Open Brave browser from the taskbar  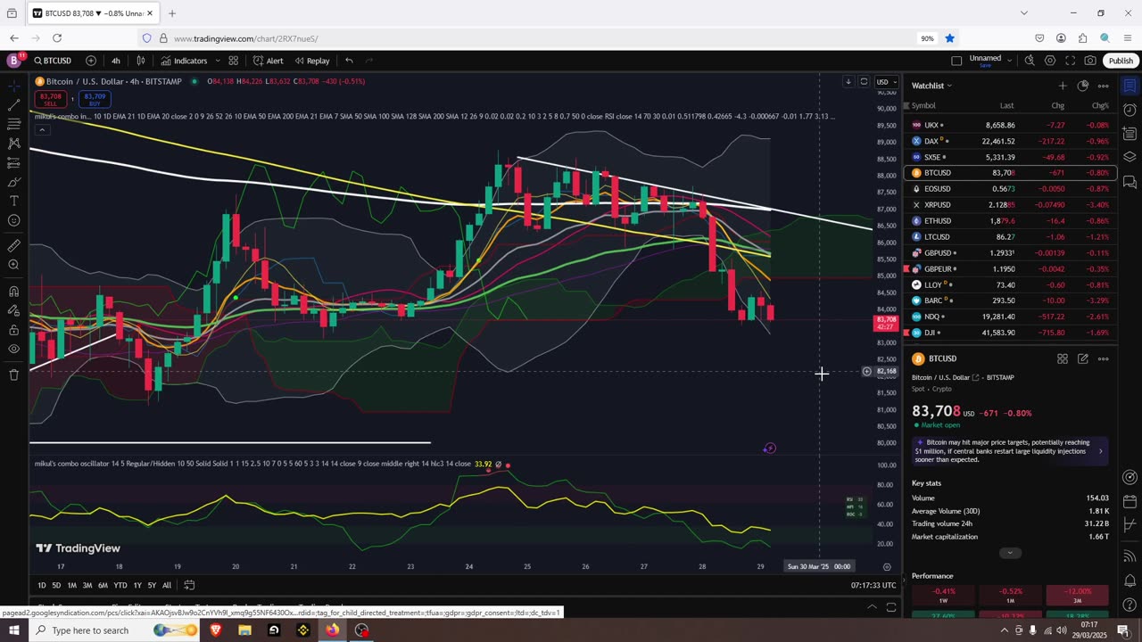click(215, 630)
